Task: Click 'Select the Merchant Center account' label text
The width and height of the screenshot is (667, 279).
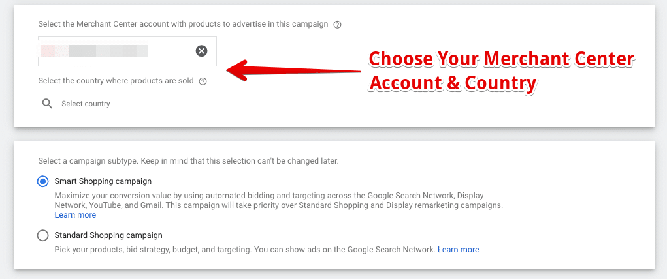Action: [x=183, y=25]
